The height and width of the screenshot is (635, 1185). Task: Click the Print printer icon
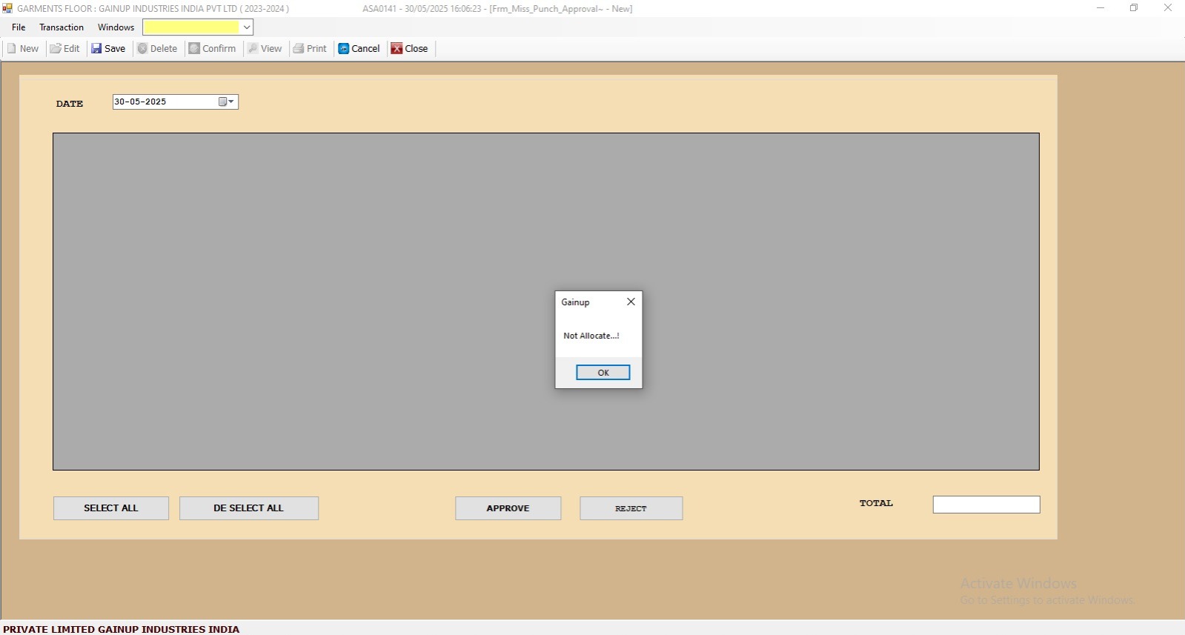click(x=299, y=49)
